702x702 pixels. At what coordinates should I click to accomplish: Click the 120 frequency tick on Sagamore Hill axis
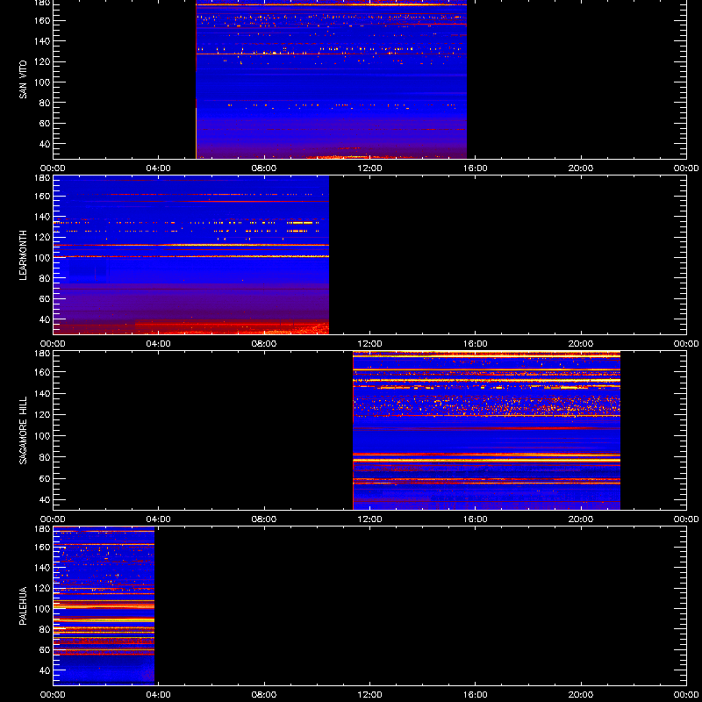pyautogui.click(x=42, y=414)
